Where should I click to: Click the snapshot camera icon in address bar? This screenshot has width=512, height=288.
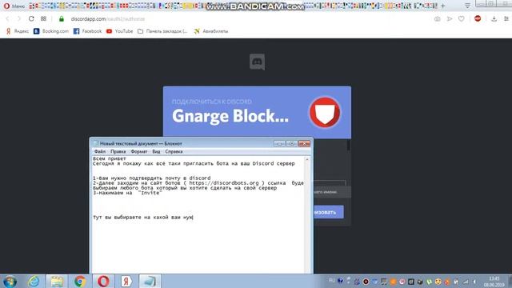point(438,19)
